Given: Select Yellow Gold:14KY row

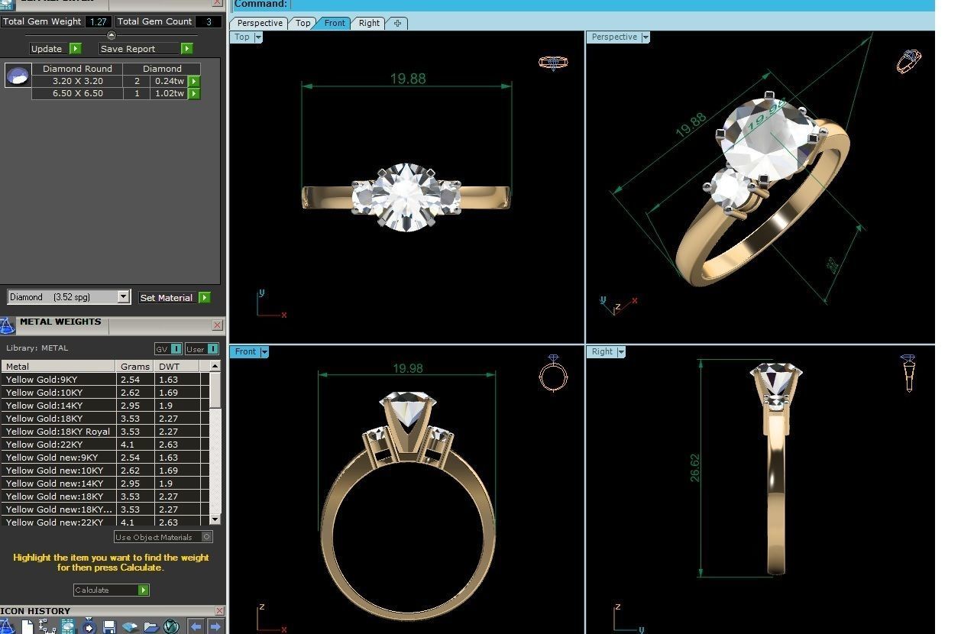Looking at the screenshot, I should pyautogui.click(x=105, y=405).
